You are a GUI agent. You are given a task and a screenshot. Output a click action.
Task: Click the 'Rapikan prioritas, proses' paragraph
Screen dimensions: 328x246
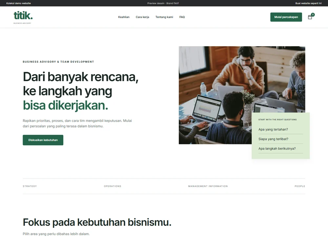coord(77,123)
